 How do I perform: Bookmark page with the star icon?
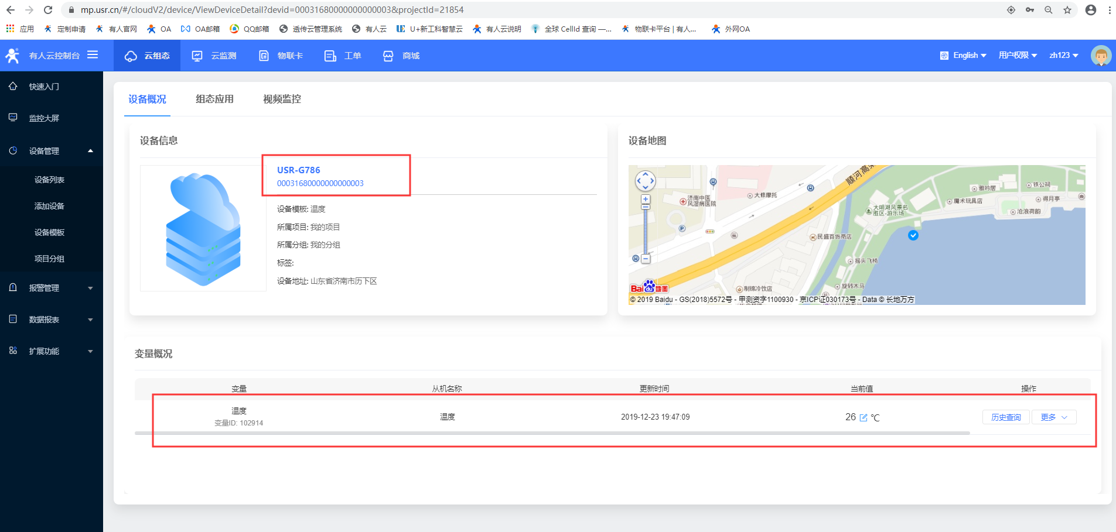pyautogui.click(x=1067, y=10)
